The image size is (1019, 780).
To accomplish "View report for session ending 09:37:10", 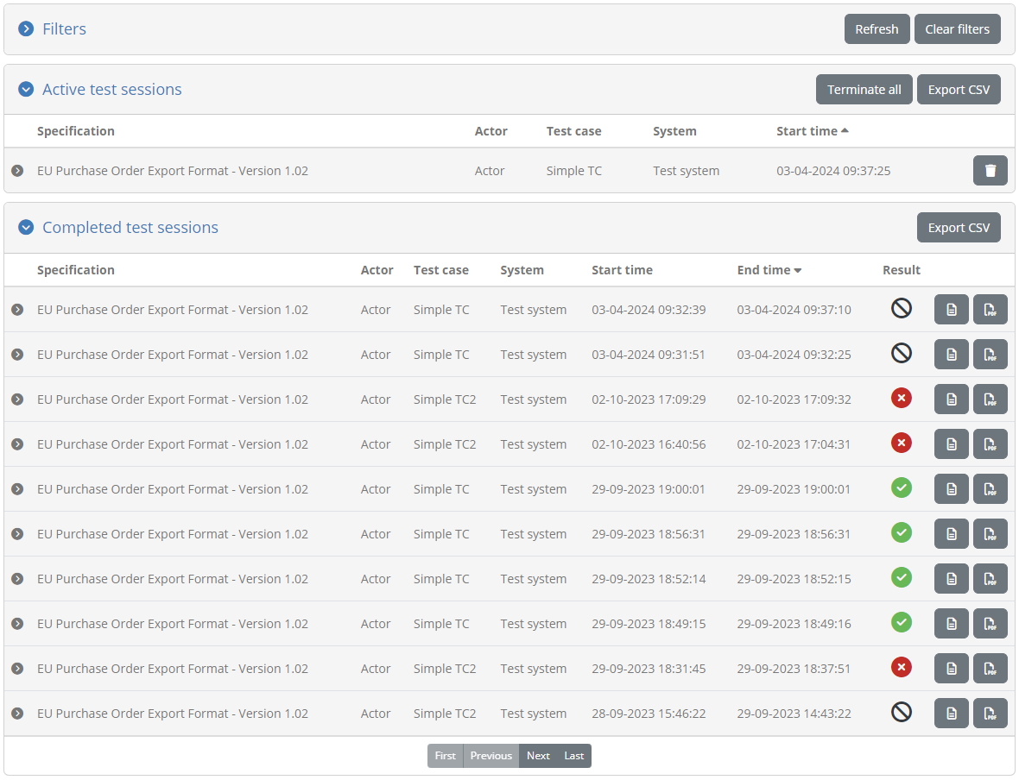I will pyautogui.click(x=952, y=310).
